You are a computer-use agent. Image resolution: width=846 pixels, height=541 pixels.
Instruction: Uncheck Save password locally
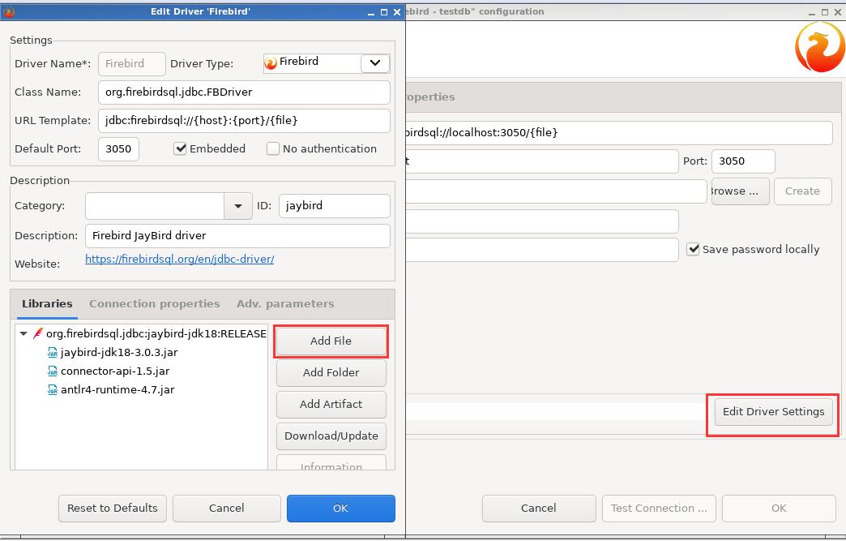tap(693, 249)
